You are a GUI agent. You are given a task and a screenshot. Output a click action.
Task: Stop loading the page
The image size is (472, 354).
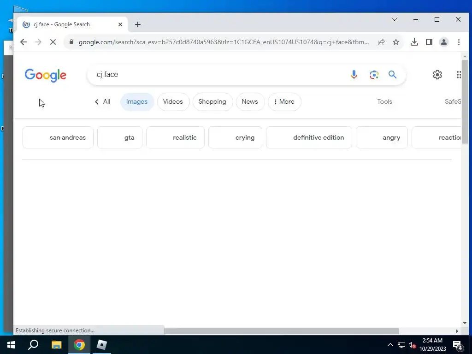[53, 42]
